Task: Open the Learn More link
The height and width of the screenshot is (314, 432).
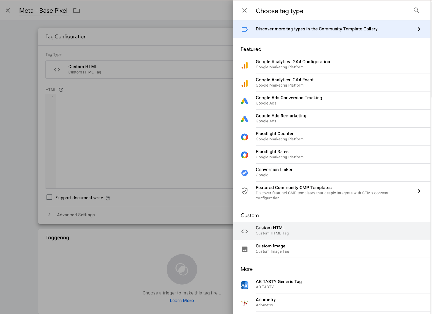Action: click(182, 301)
